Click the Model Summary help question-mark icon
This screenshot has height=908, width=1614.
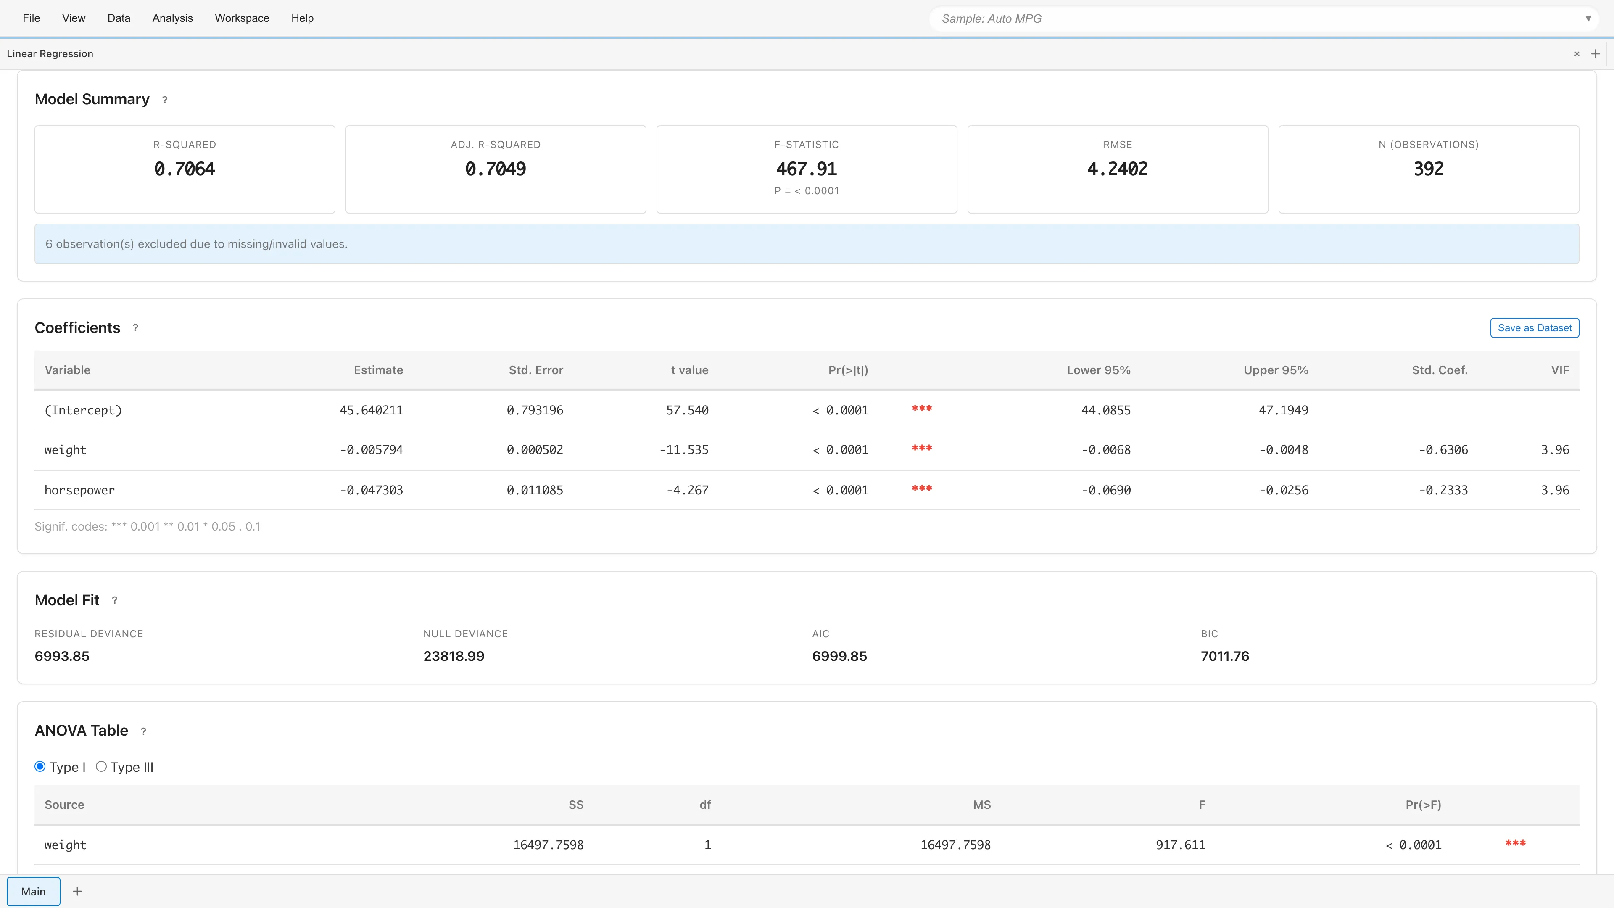pos(165,100)
